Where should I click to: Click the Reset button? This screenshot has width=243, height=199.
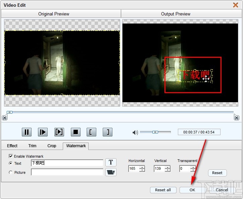pos(217,173)
